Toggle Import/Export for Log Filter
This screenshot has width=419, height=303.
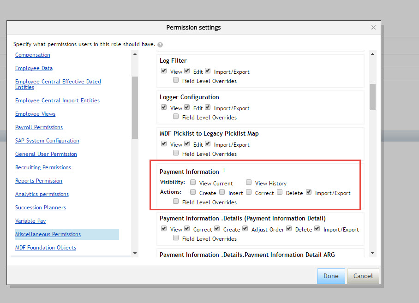[208, 71]
